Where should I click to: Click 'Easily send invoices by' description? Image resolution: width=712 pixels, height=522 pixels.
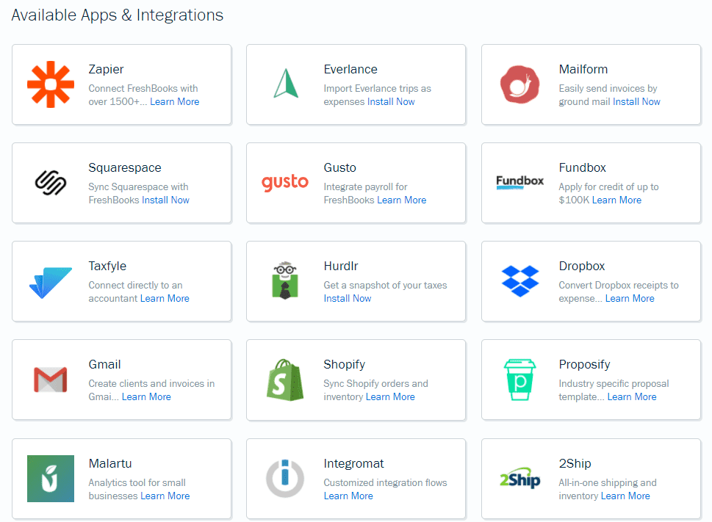608,88
